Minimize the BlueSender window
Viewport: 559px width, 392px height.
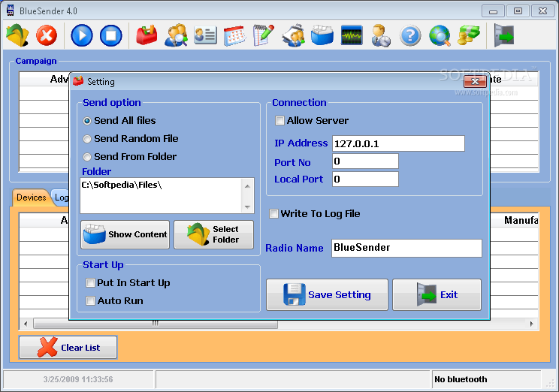pos(493,11)
